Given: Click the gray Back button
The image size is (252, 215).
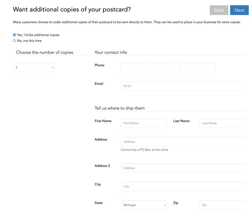Looking at the screenshot, I should point(219,10).
